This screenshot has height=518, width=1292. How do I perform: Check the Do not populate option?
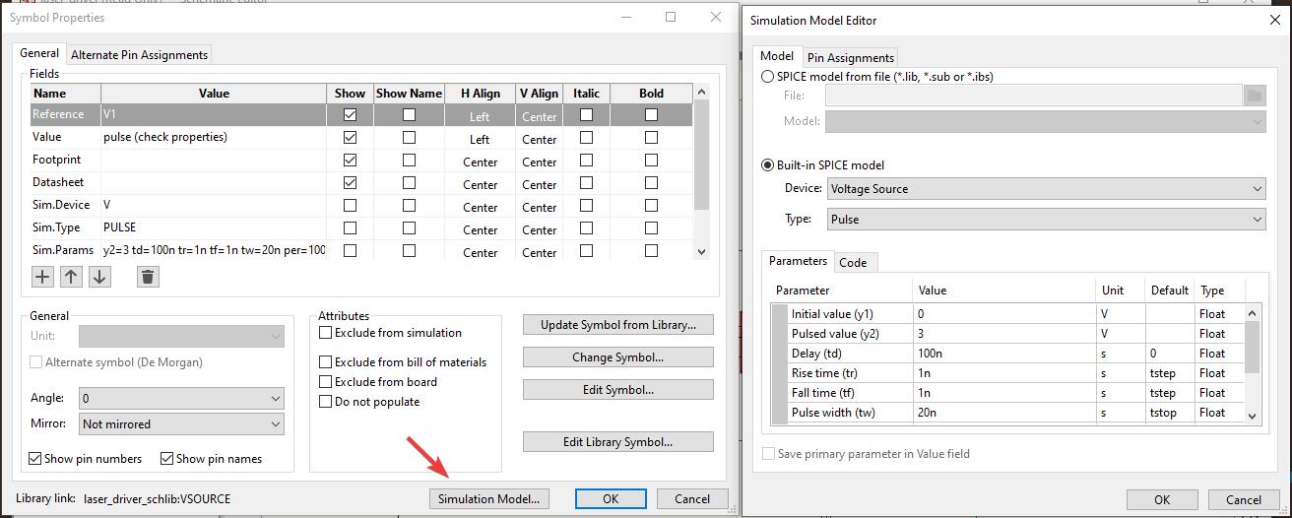click(326, 402)
